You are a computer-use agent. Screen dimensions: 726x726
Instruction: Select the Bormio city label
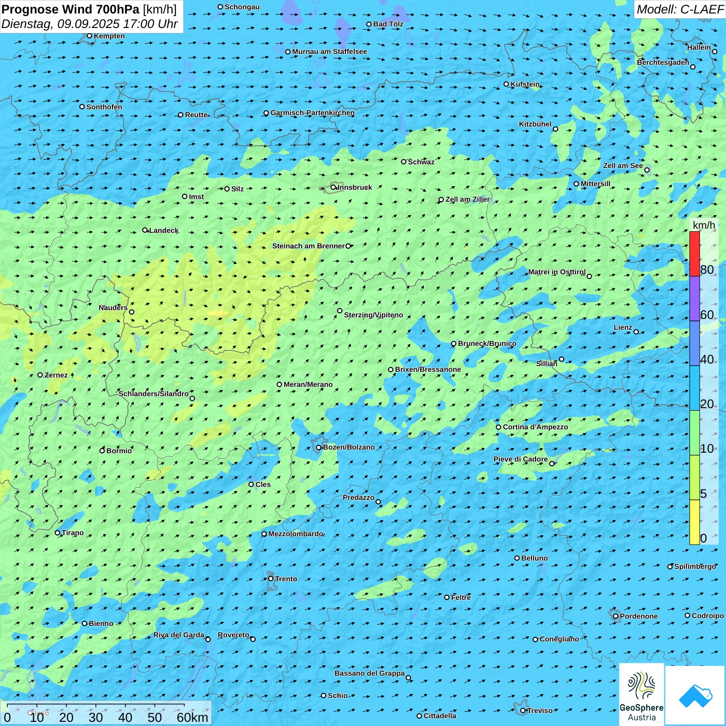point(119,451)
